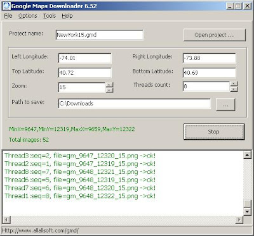Decrease the Zoom value with down arrow
254x236 pixels.
pos(109,90)
